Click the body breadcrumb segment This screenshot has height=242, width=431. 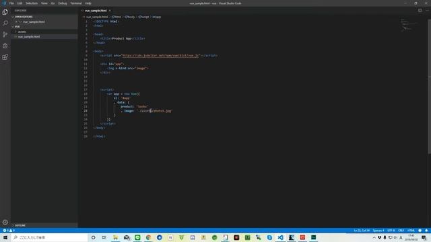tap(130, 17)
